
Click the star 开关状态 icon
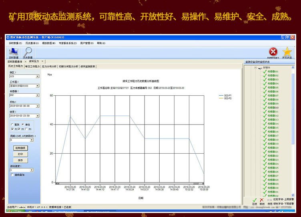(287, 52)
